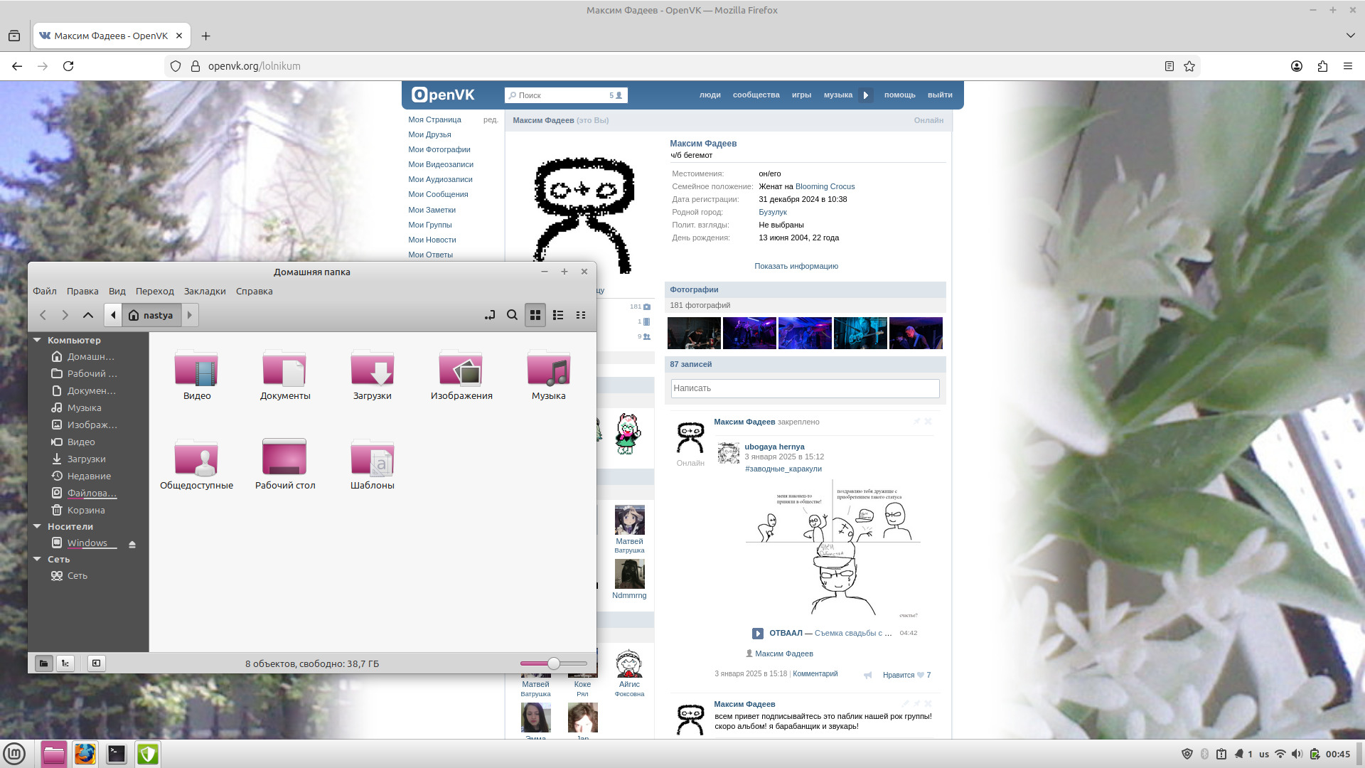Screen dimensions: 1365x768
Task: Switch file manager to list view
Action: pyautogui.click(x=558, y=315)
